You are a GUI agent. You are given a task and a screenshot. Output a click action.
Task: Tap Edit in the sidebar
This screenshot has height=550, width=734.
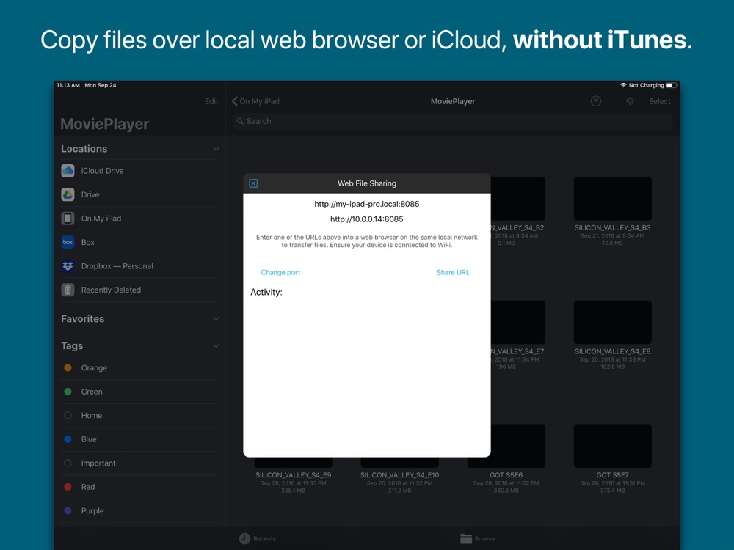(x=211, y=101)
